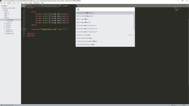Close the first index.html tab

coord(40,6)
